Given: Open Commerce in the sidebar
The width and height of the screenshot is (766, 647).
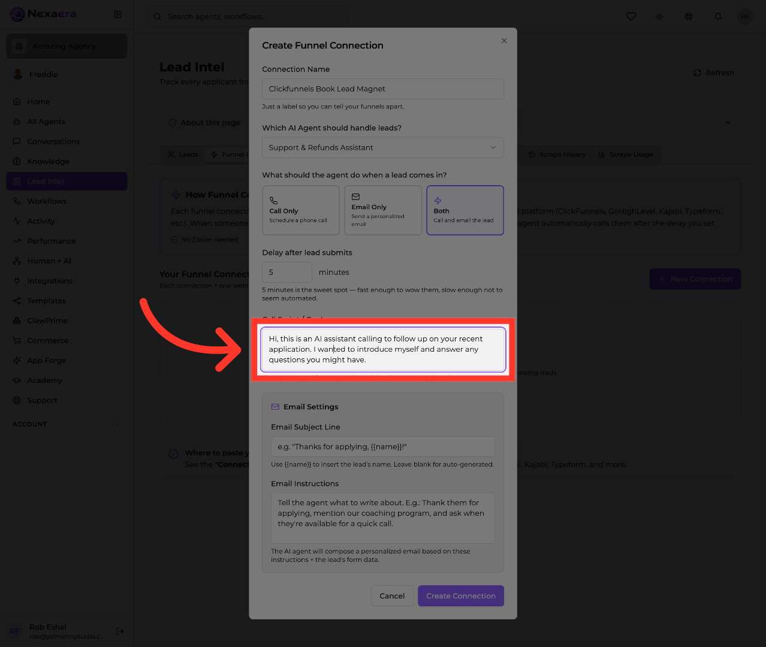Looking at the screenshot, I should coord(67,340).
